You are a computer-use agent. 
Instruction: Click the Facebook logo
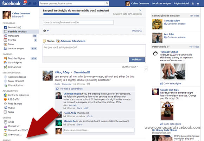(x=12, y=3)
